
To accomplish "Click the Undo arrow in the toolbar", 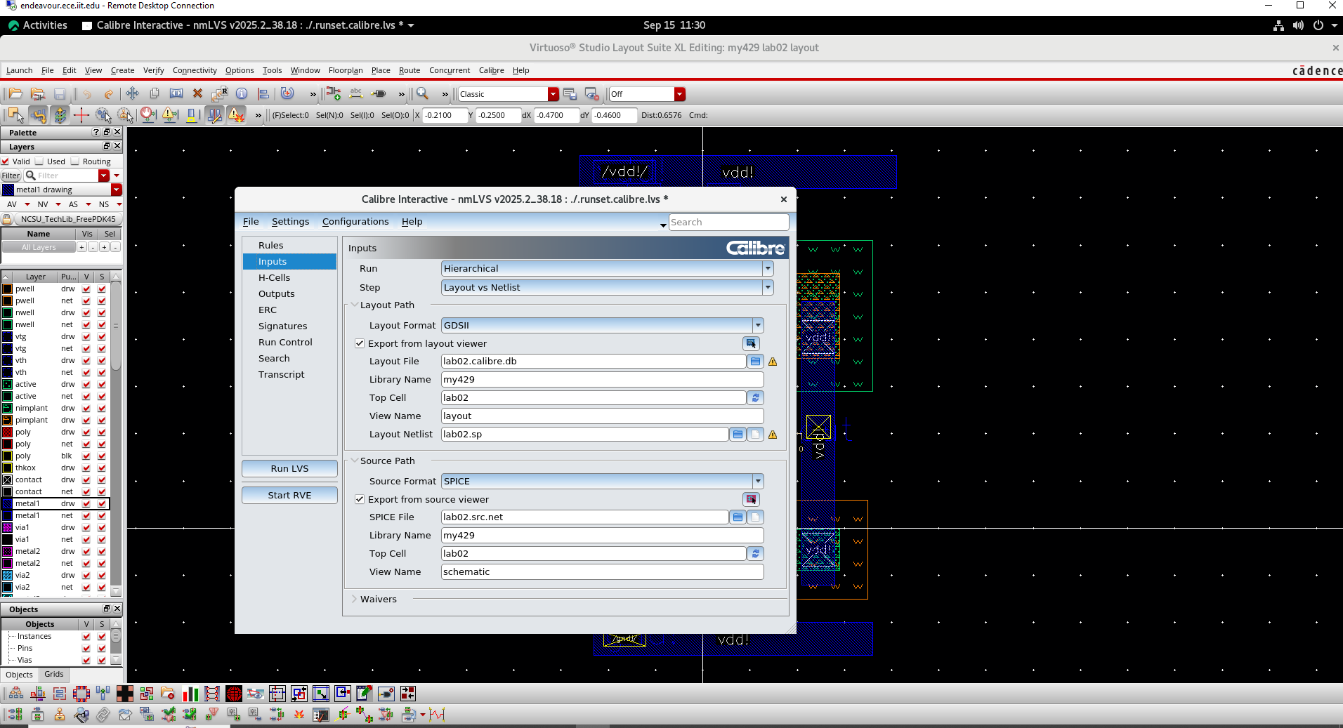I will click(x=87, y=94).
